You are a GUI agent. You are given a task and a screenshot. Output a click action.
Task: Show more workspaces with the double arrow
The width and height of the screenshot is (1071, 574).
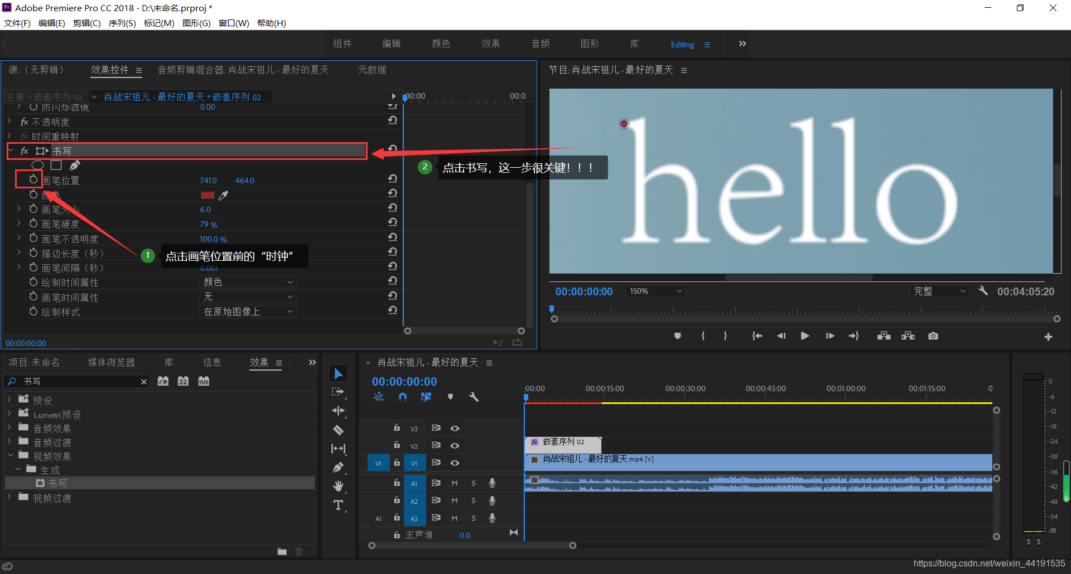coord(742,43)
